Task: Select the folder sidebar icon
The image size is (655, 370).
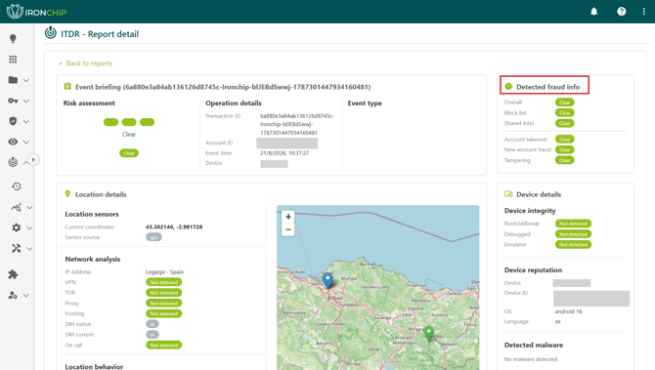Action: [13, 80]
